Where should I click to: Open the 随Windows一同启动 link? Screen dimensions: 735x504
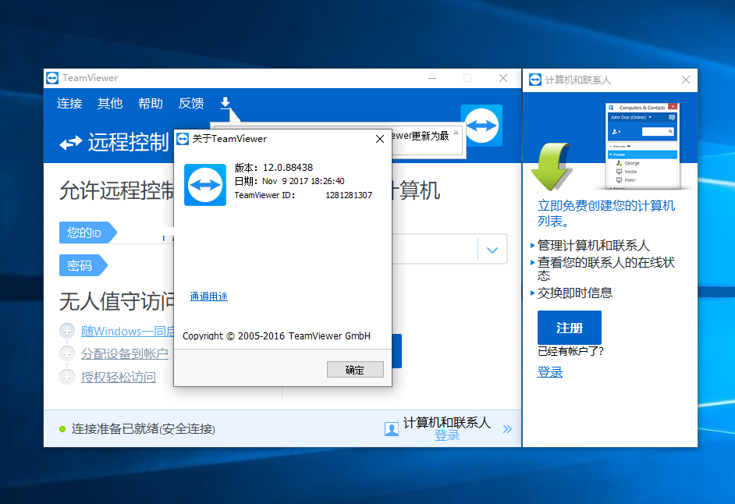tap(127, 331)
